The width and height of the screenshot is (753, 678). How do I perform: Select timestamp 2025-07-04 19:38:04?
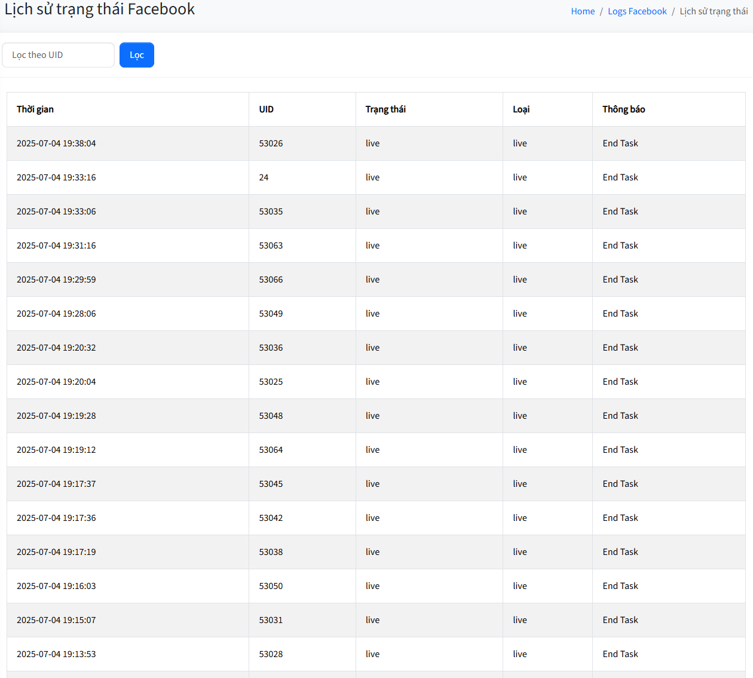[56, 143]
